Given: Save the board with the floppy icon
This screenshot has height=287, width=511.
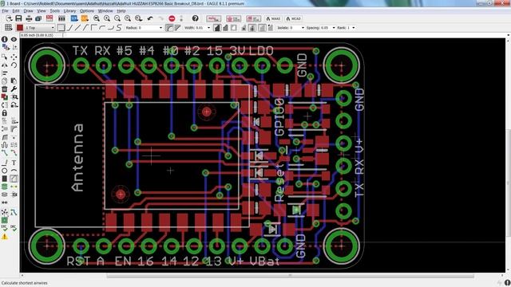Looking at the screenshot, I should coord(18,18).
